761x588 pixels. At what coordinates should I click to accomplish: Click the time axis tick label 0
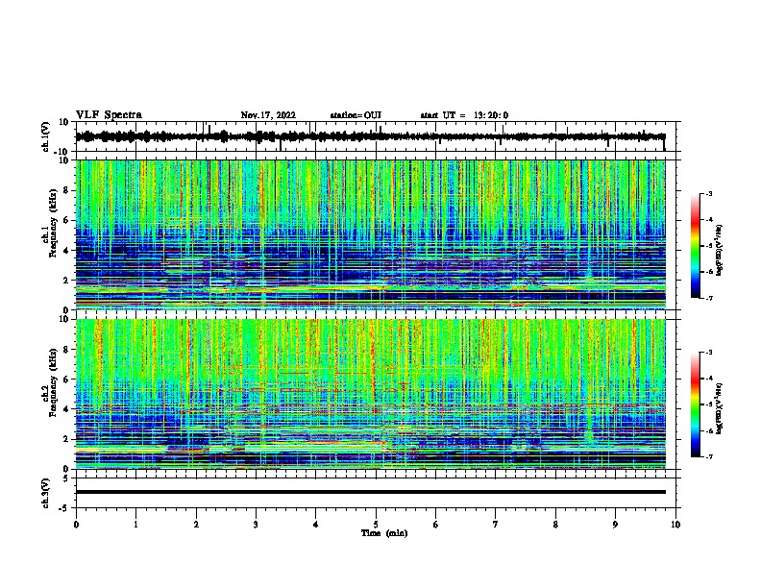pyautogui.click(x=76, y=525)
